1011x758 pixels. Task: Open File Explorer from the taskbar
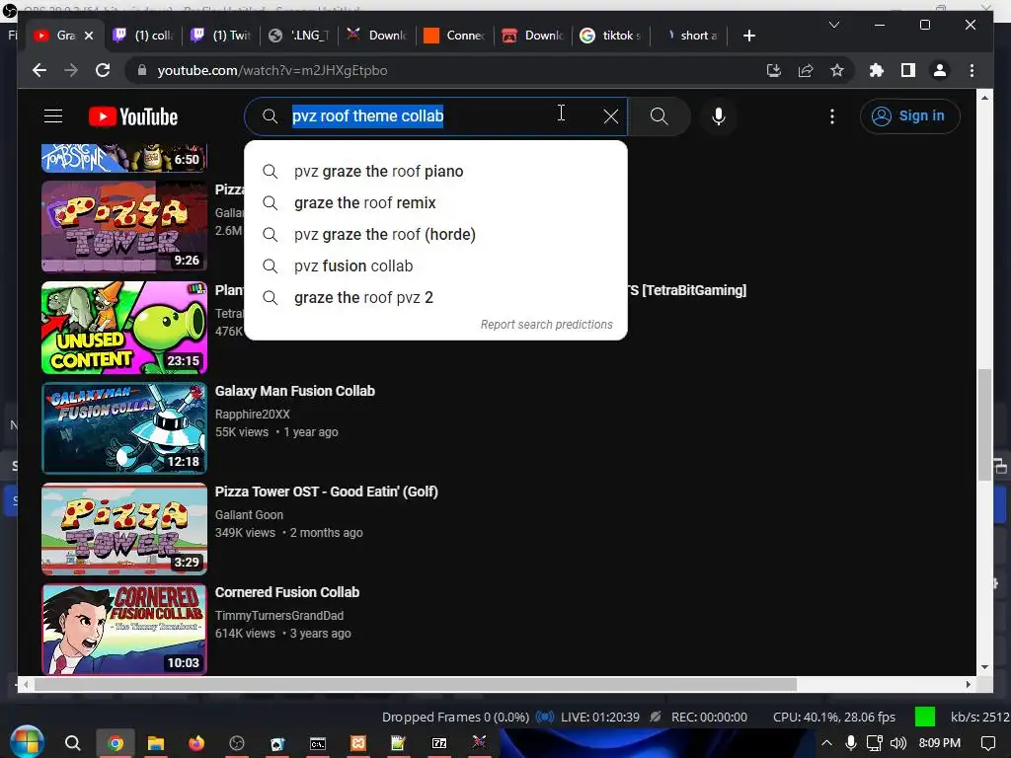(156, 743)
